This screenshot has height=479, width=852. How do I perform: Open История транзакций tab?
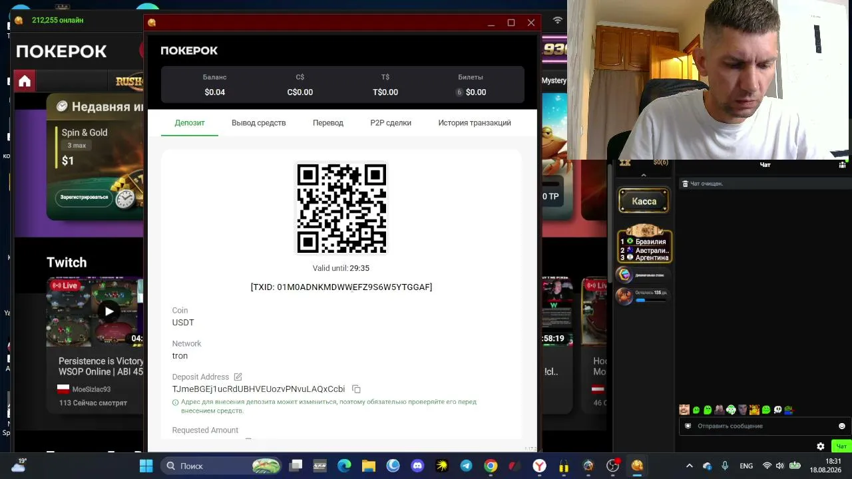475,123
